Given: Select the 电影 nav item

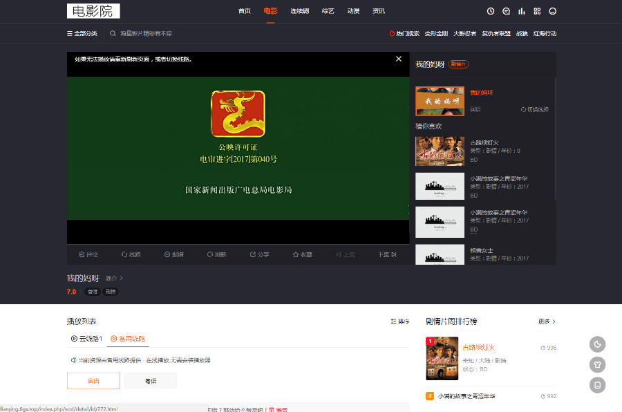Looking at the screenshot, I should click(x=270, y=11).
